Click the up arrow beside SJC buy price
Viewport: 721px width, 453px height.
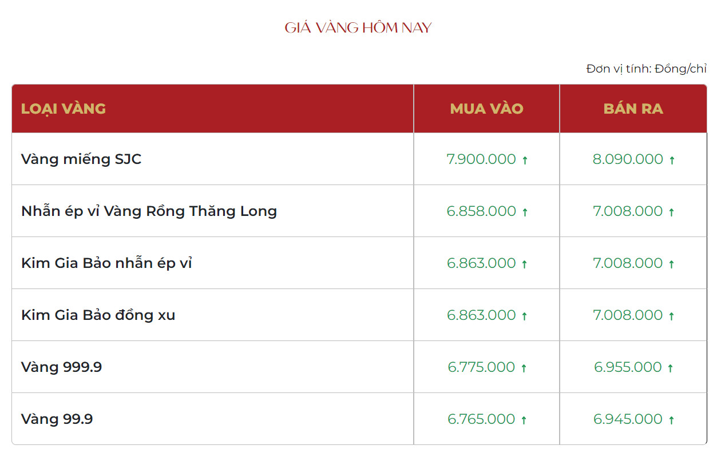[525, 160]
